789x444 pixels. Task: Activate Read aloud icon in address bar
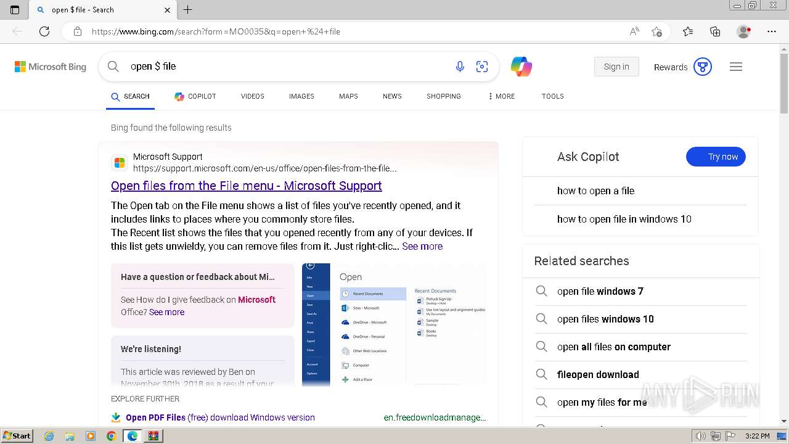[634, 31]
